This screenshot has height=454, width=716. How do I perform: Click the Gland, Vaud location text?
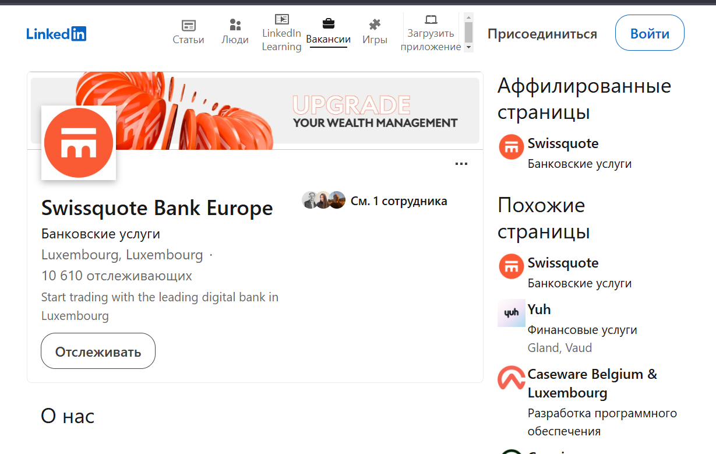pyautogui.click(x=560, y=348)
